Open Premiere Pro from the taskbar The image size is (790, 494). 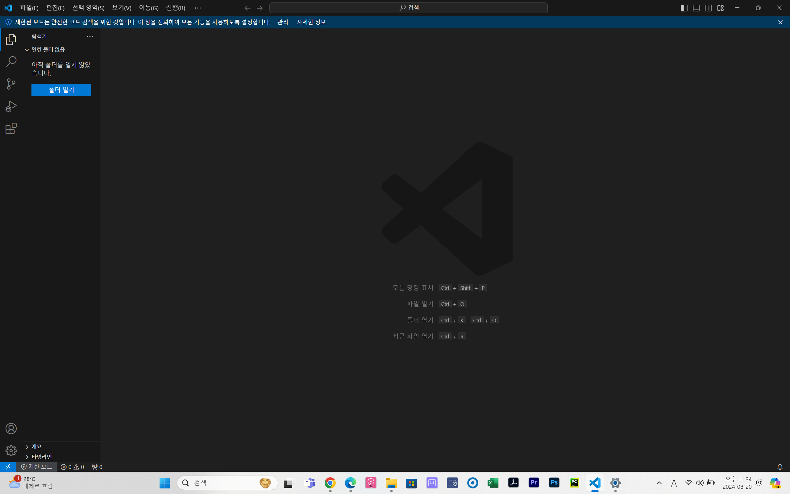(x=534, y=483)
